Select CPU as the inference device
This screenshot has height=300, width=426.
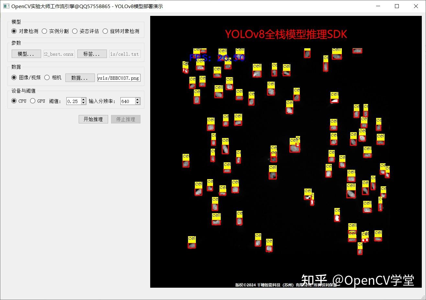click(x=13, y=101)
